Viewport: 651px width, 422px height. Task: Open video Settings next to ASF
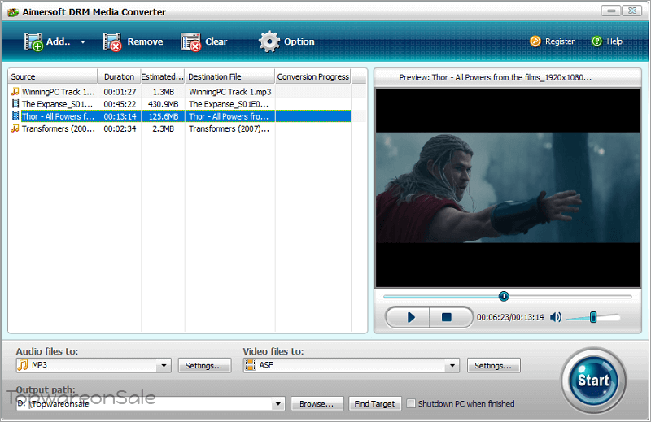(x=493, y=366)
